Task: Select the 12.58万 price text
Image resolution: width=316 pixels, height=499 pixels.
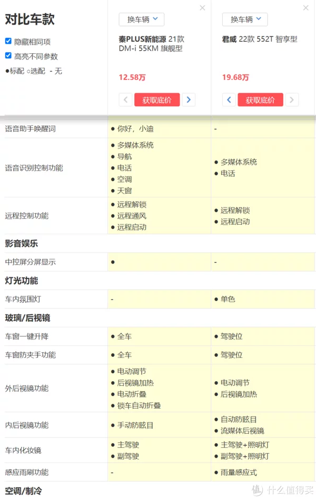Action: coord(132,77)
